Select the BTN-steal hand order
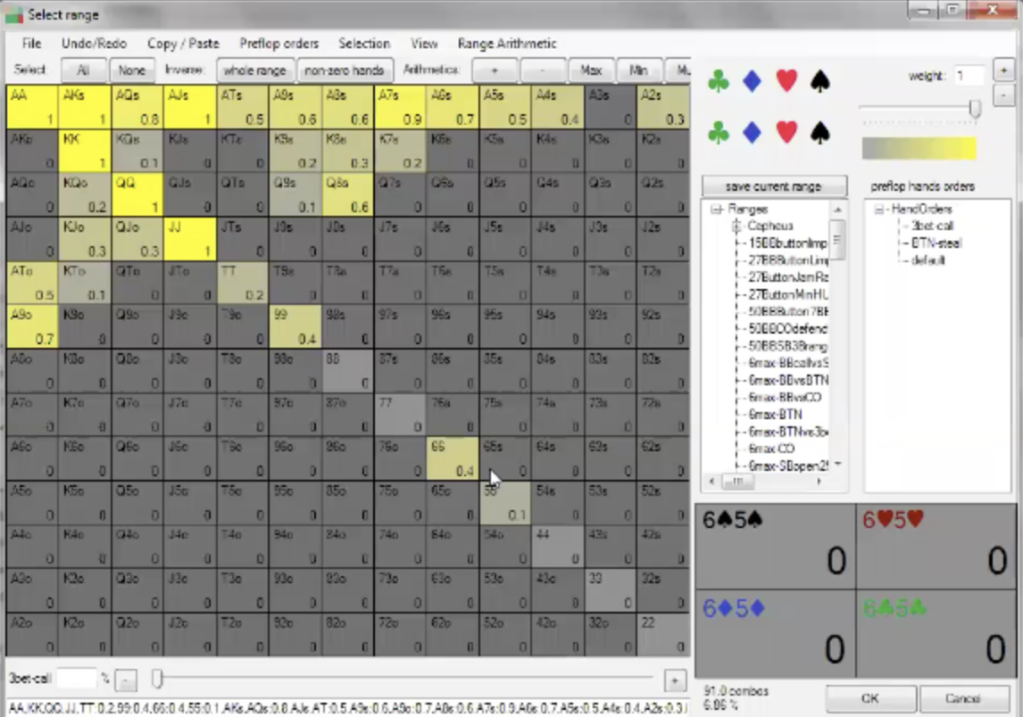1023x717 pixels. [936, 243]
